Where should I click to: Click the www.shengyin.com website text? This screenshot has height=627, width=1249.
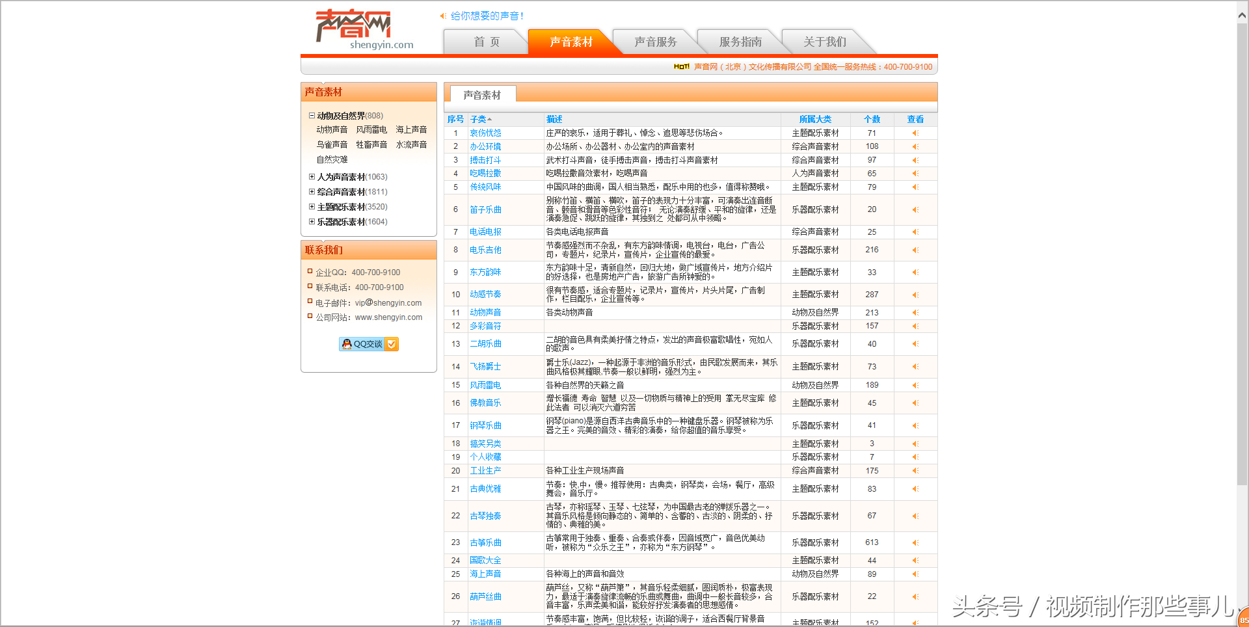click(388, 317)
